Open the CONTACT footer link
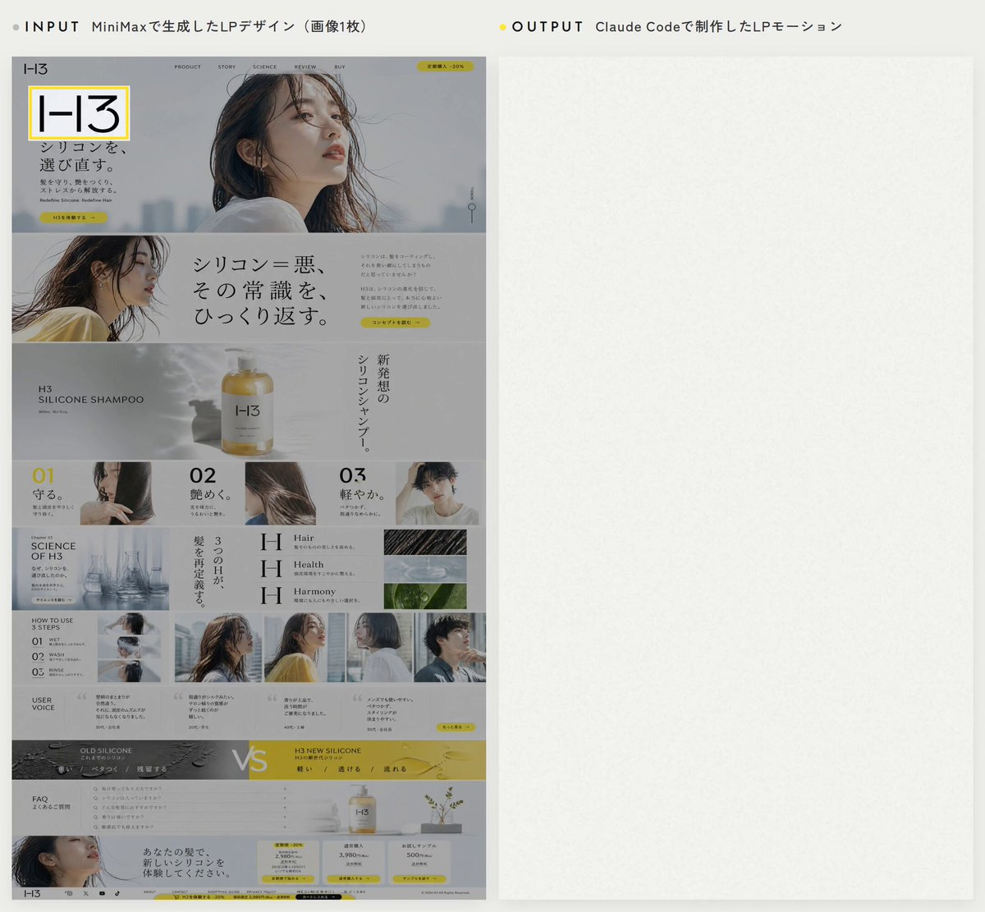The image size is (985, 912). [180, 891]
